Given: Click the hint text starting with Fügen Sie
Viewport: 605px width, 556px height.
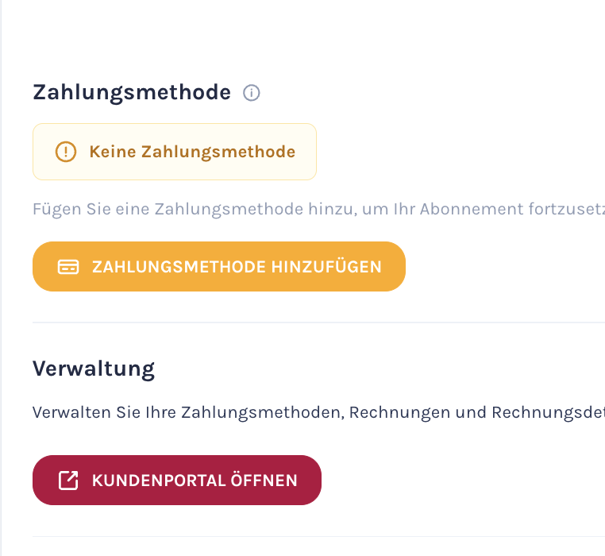Looking at the screenshot, I should [318, 210].
